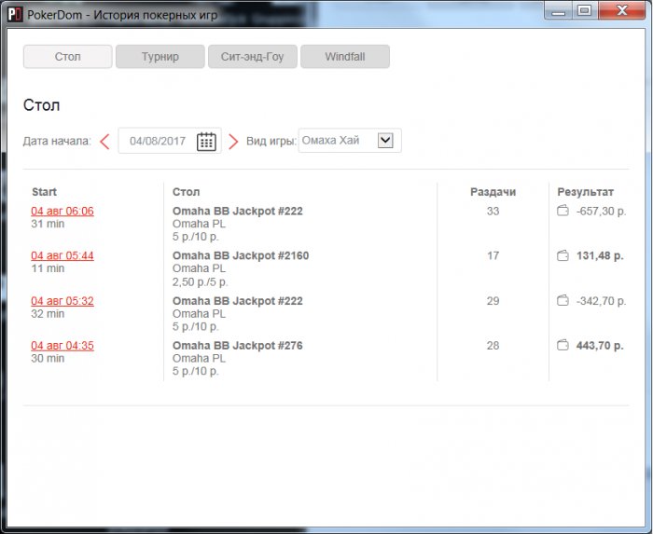This screenshot has width=653, height=534.
Task: Click result value -342,70 р.
Action: click(601, 301)
